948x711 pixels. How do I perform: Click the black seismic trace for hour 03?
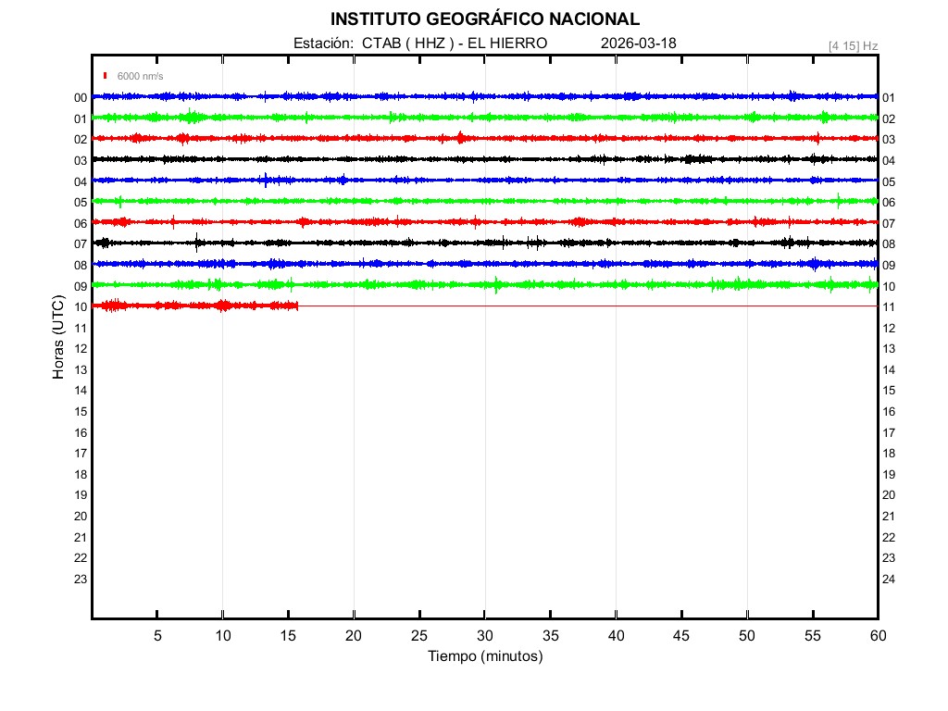(484, 159)
